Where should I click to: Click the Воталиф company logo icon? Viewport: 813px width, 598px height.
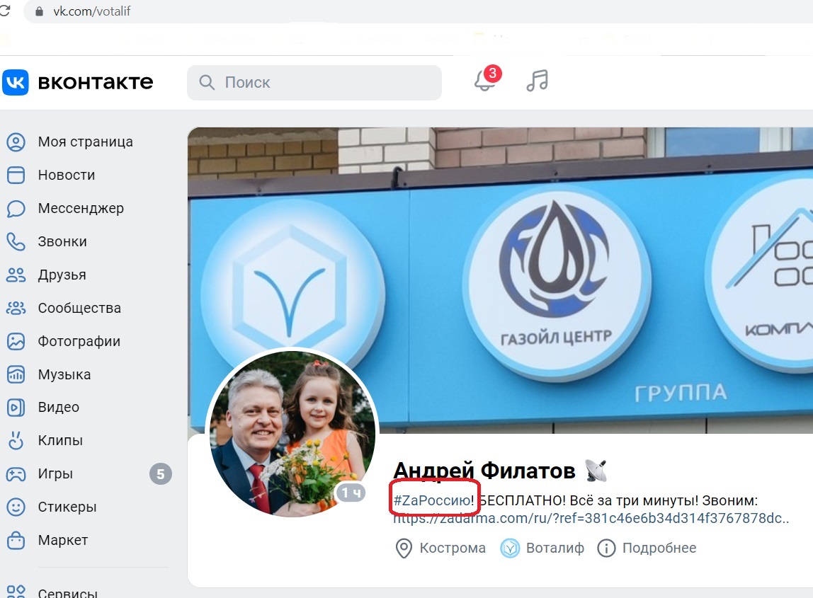pyautogui.click(x=510, y=548)
